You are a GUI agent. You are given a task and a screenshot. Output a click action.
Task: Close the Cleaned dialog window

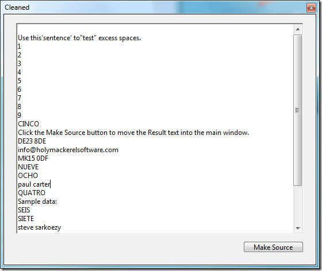click(311, 8)
